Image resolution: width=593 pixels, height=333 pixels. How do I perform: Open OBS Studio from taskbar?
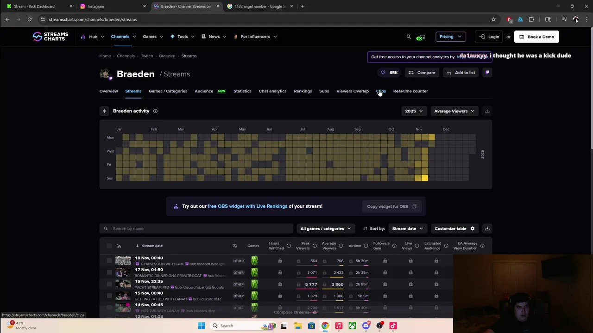(x=380, y=326)
